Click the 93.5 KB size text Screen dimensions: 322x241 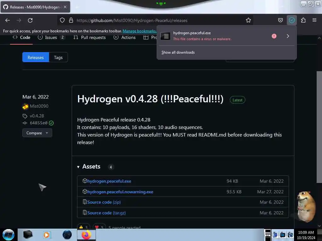(x=234, y=192)
